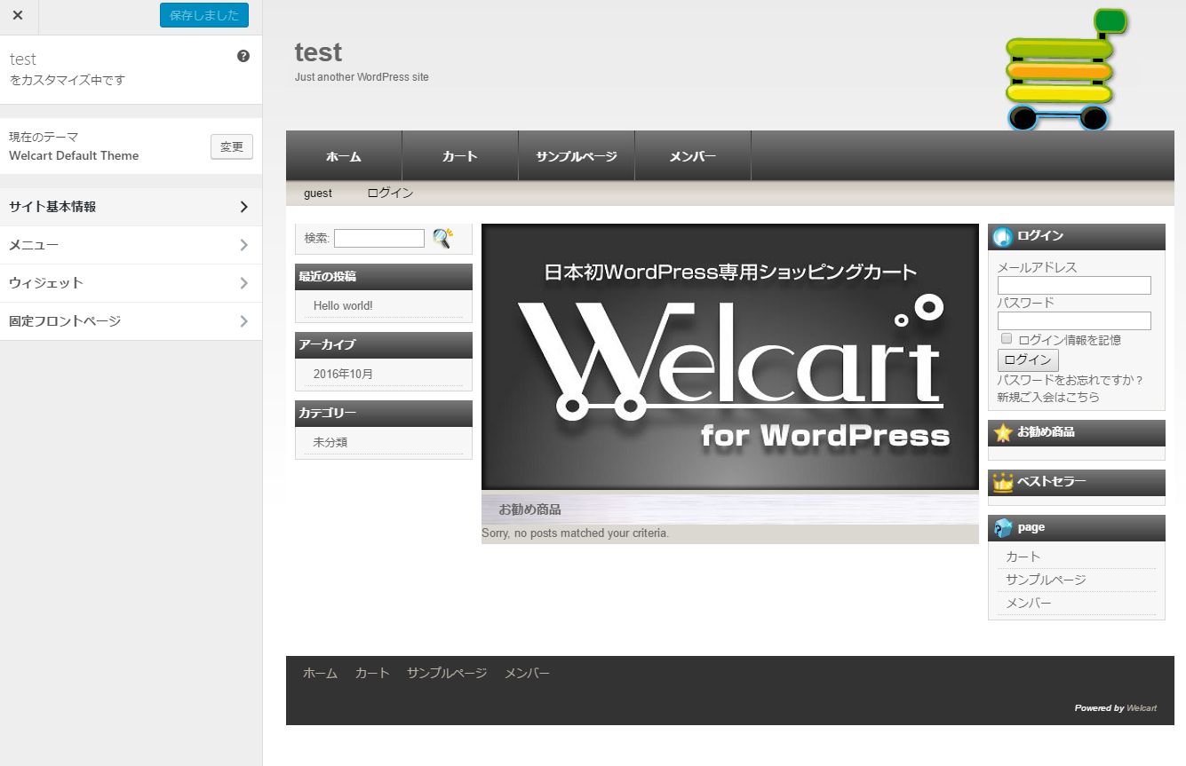1186x766 pixels.
Task: Click the star icon beside お勧め商品
Action: tap(1003, 433)
